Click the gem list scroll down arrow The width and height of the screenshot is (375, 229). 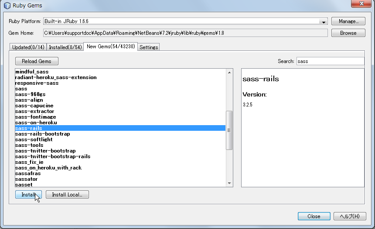coord(229,183)
